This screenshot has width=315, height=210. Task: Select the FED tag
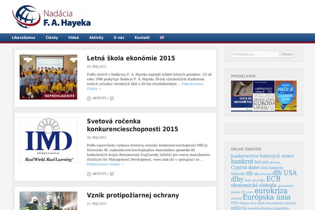tap(235, 203)
